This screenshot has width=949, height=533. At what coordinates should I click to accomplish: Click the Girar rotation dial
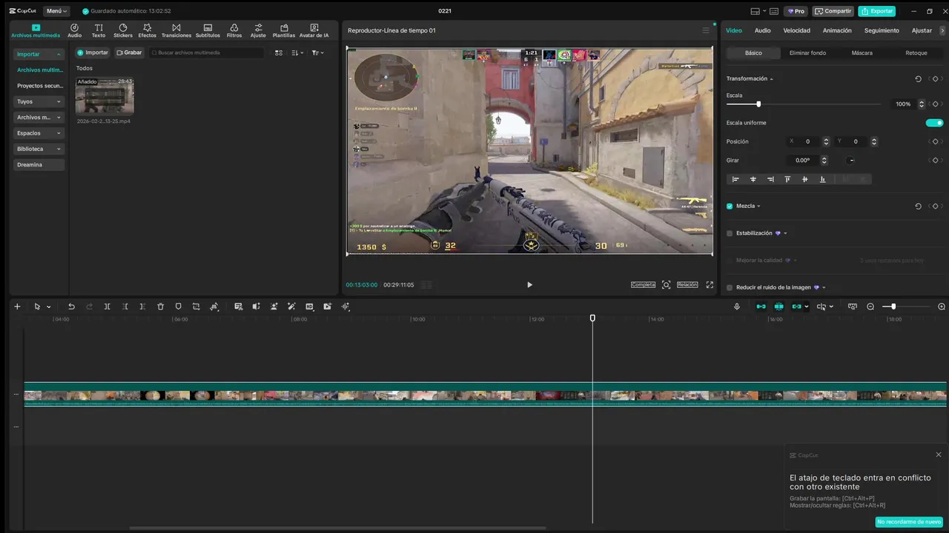coord(851,160)
